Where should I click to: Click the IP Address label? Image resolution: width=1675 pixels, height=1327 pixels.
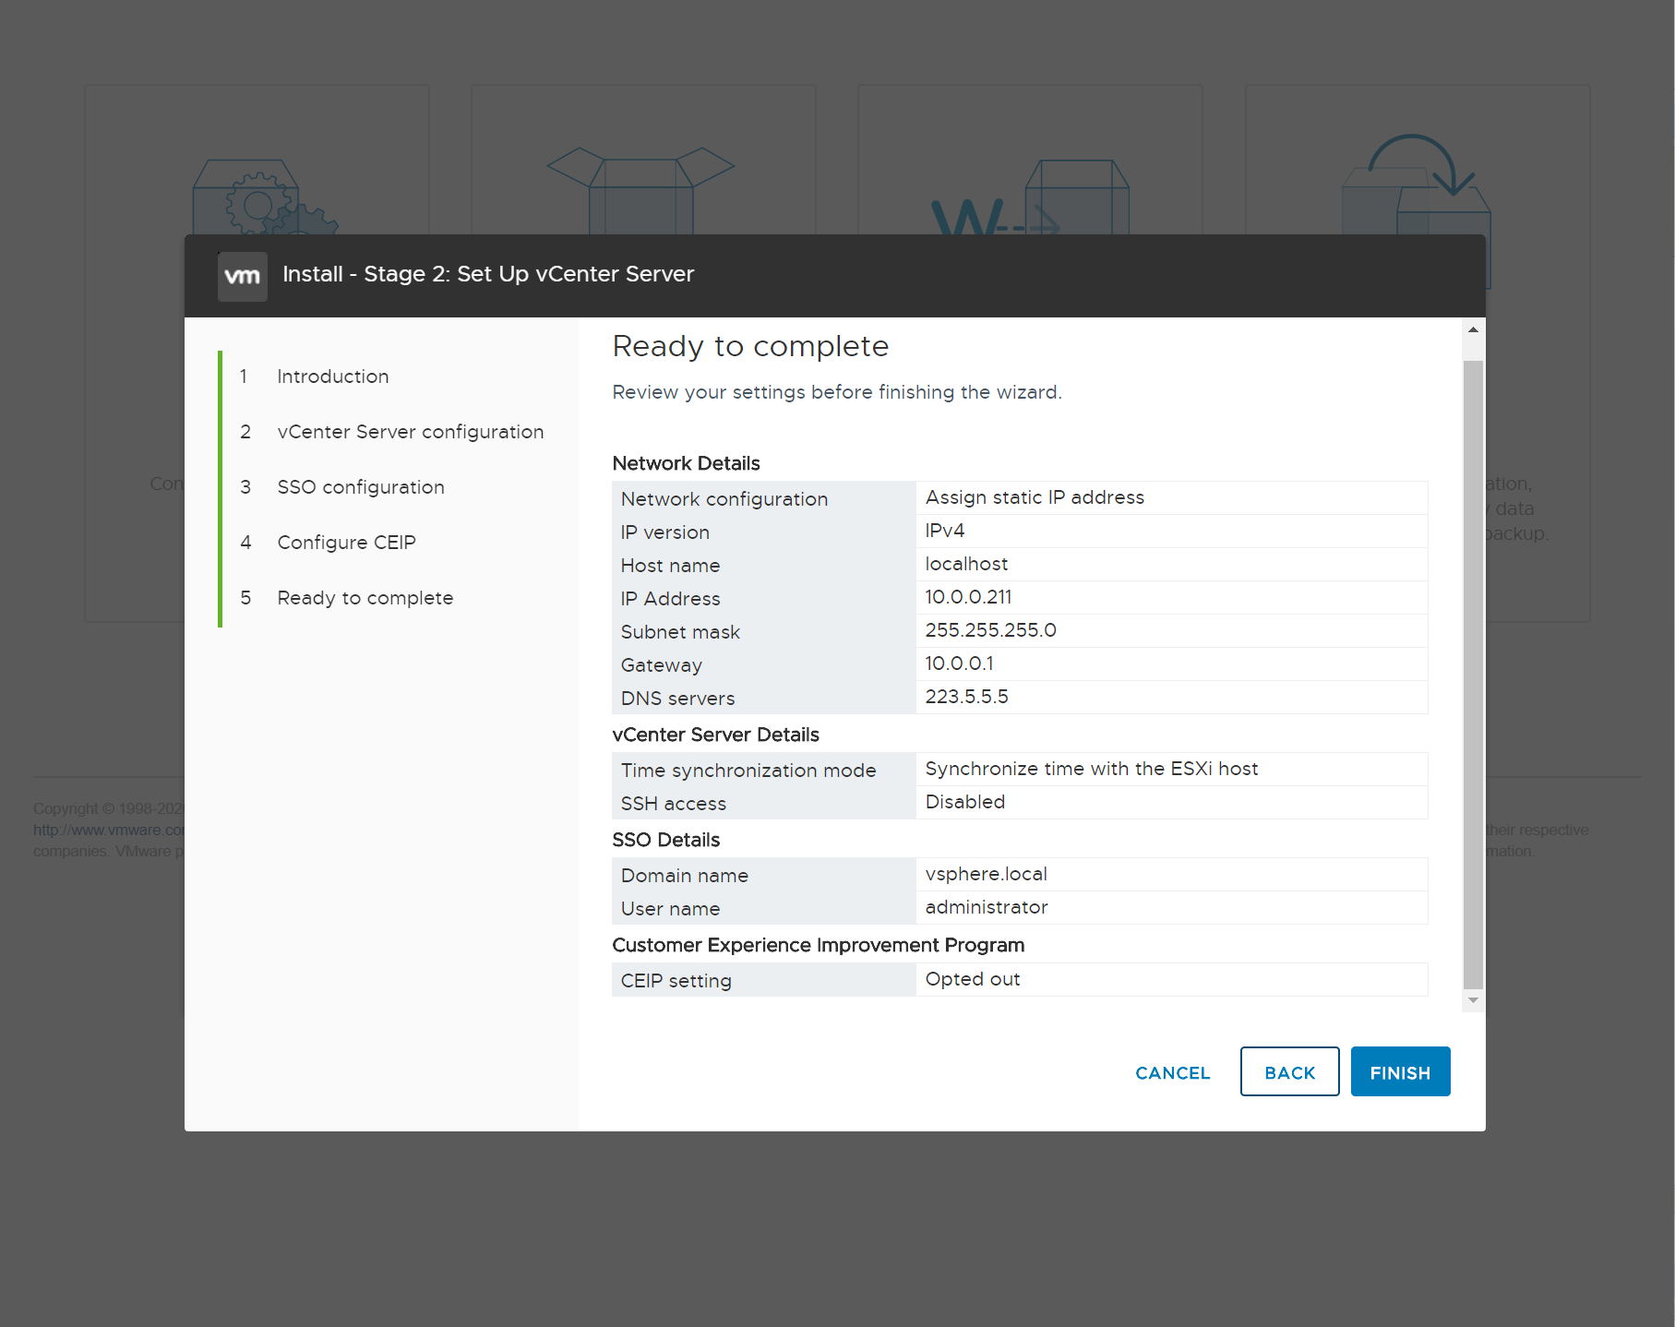coord(671,599)
